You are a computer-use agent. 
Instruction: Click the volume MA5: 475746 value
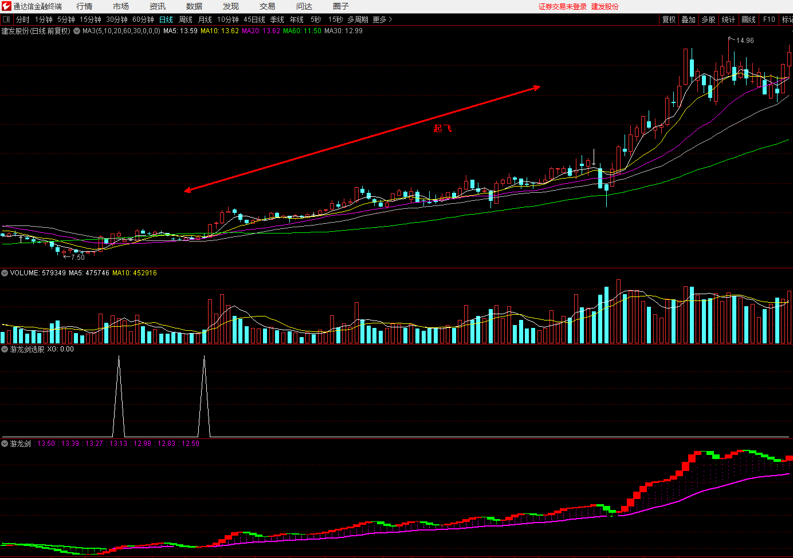click(x=89, y=273)
